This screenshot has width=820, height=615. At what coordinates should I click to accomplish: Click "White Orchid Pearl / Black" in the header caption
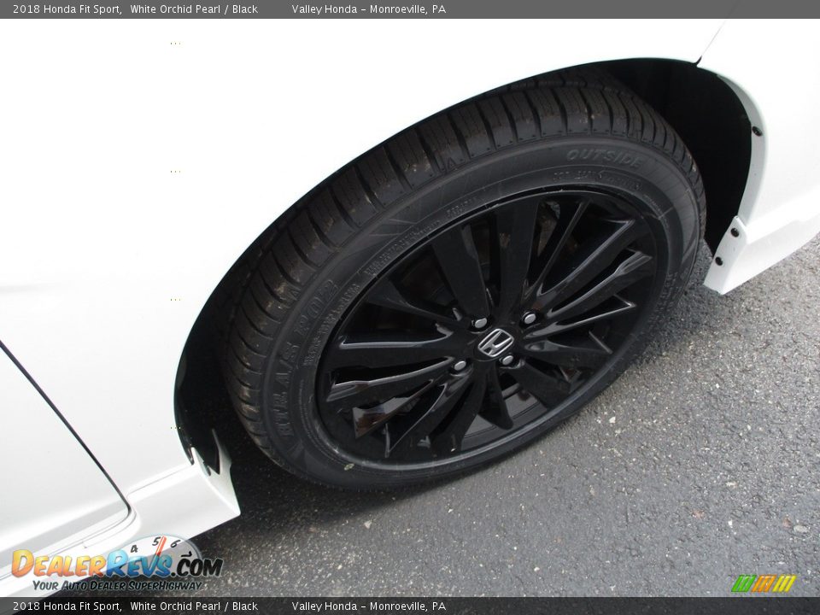coord(194,9)
